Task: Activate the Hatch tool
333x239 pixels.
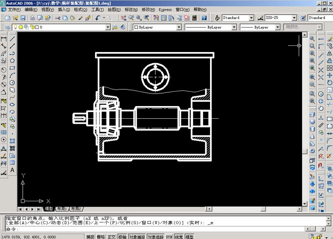Action: [x=12, y=140]
